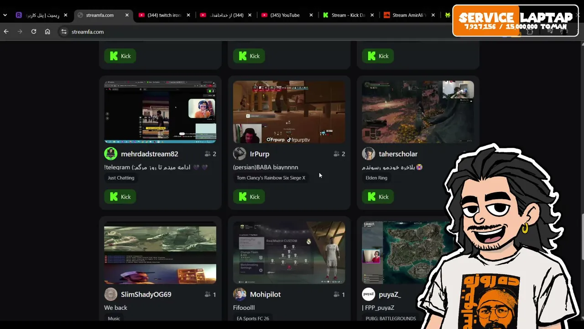Open Mohipilot's FC 26 stream thumbnail
This screenshot has width=584, height=329.
(x=289, y=253)
